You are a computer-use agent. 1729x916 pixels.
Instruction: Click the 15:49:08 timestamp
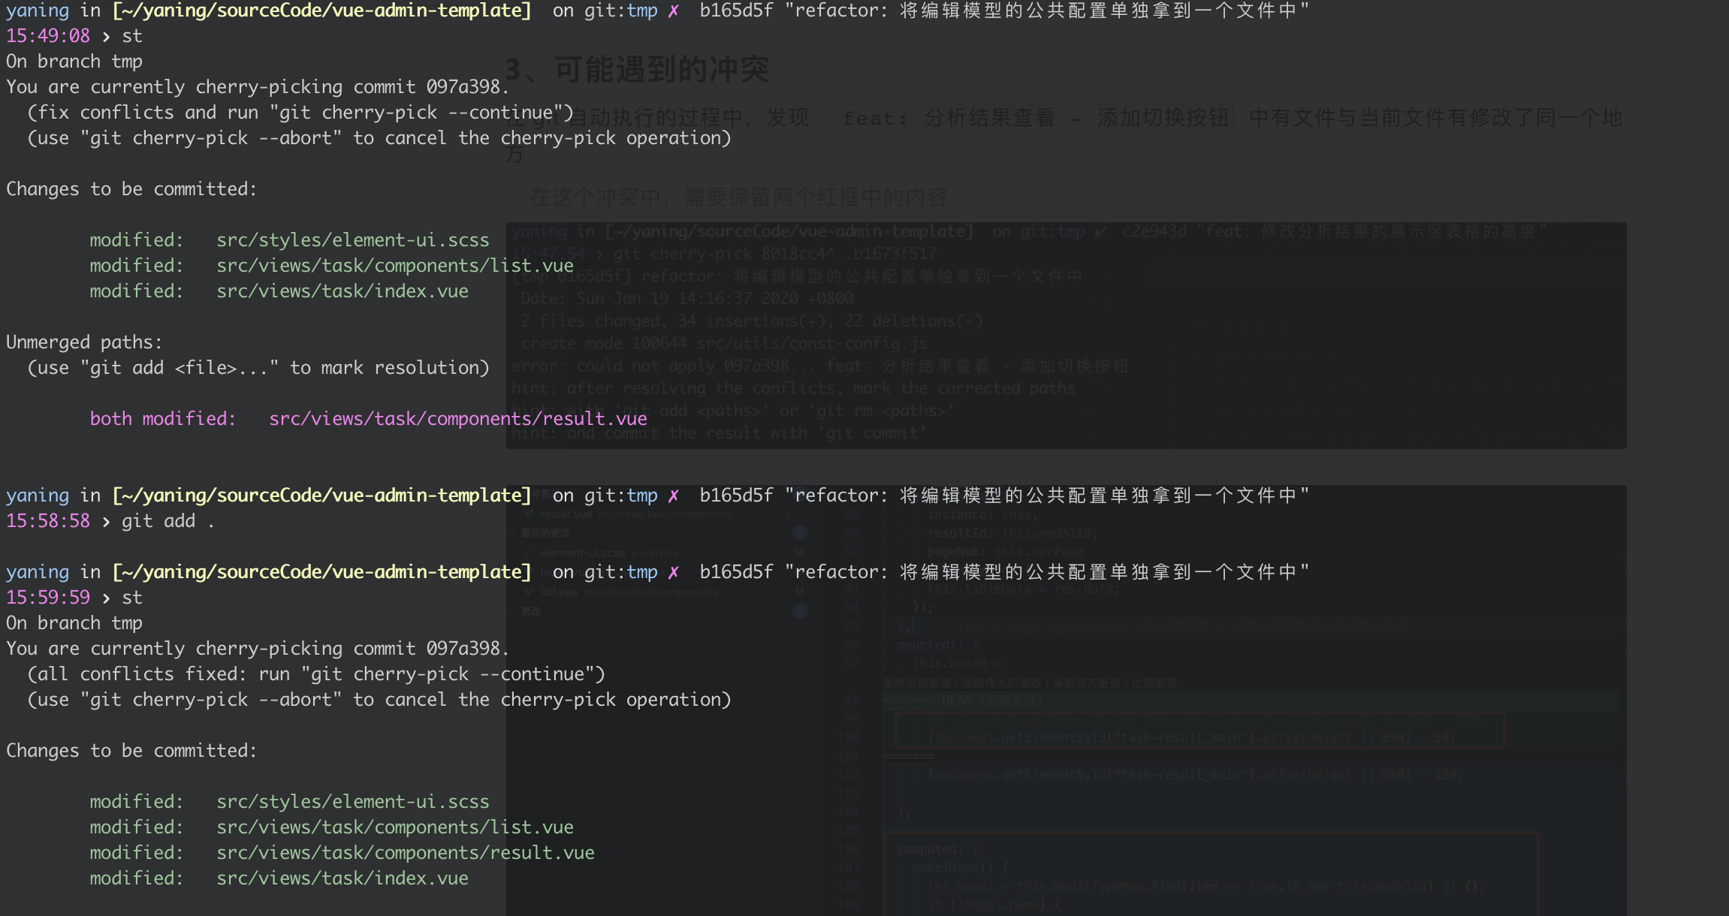(x=48, y=36)
